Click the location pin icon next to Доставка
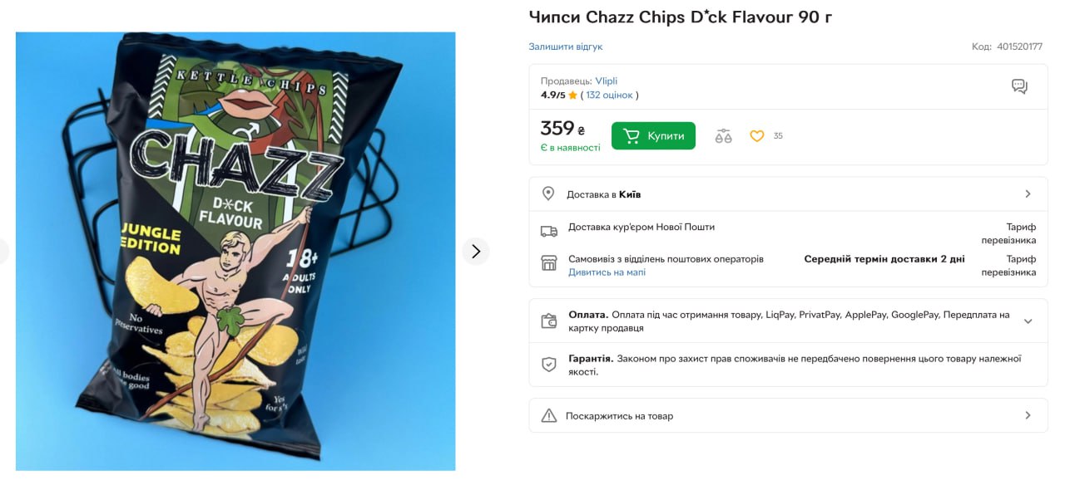This screenshot has width=1065, height=485. tap(548, 194)
